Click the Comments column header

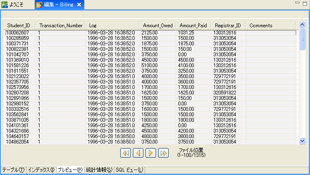pos(261,26)
